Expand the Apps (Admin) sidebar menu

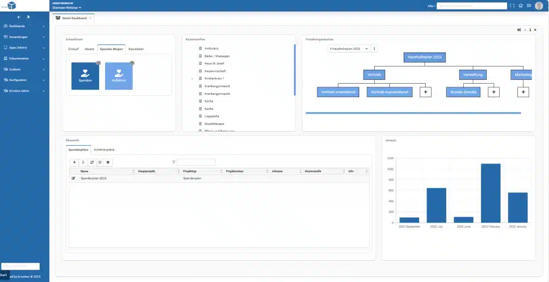click(x=24, y=47)
